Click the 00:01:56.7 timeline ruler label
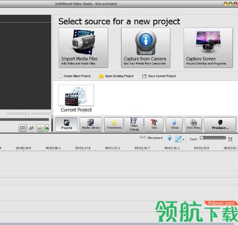 pyautogui.click(x=142, y=148)
